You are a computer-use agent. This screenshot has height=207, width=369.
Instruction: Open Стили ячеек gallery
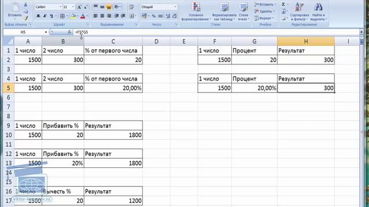(243, 11)
